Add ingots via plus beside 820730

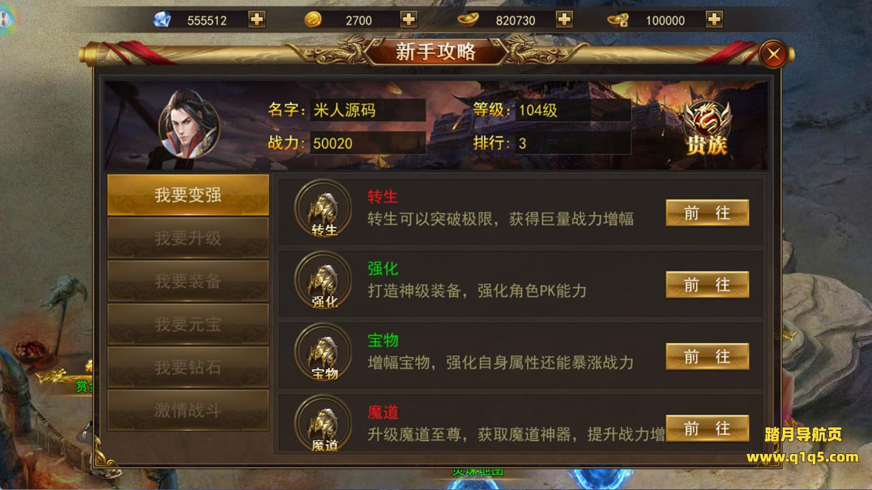click(564, 20)
